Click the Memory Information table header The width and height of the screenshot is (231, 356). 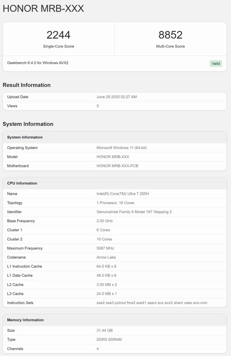[x=114, y=320]
